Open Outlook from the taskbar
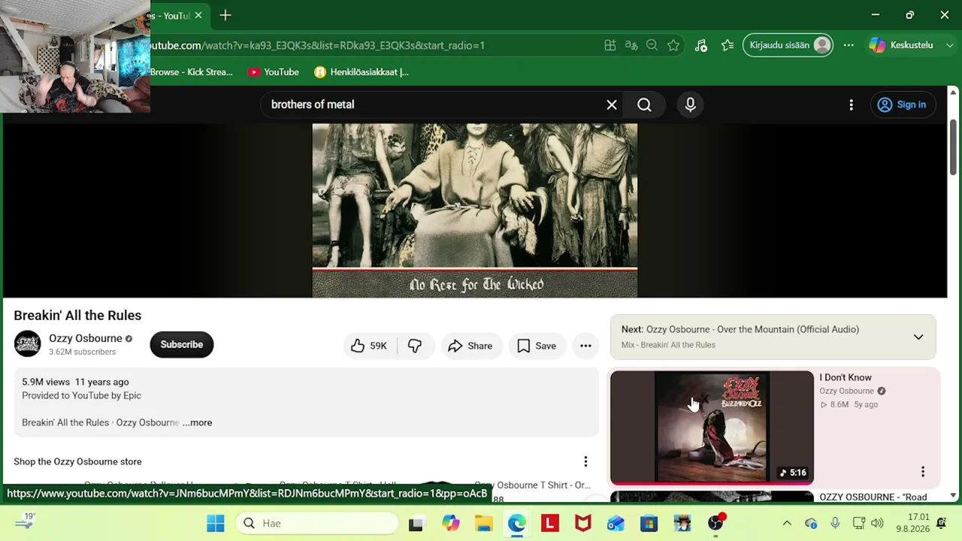 pos(616,523)
